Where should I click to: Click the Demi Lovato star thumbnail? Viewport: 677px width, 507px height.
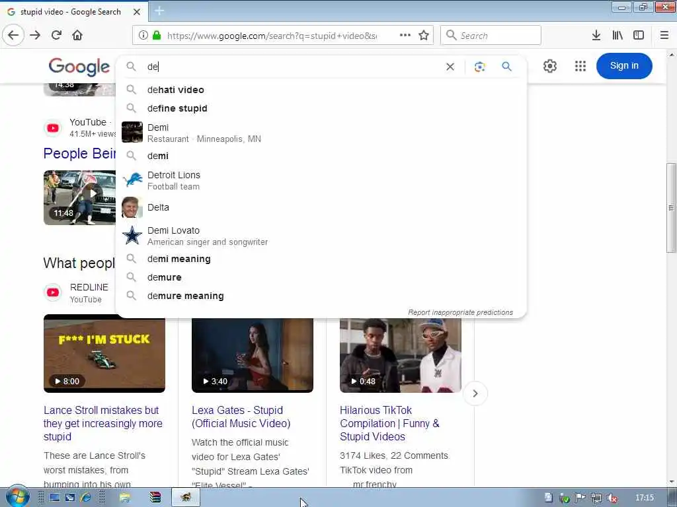pos(132,236)
